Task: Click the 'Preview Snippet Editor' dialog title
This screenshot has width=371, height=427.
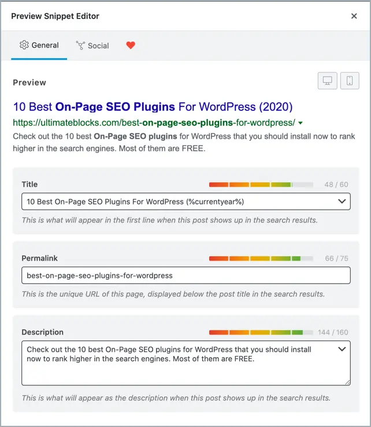Action: (55, 16)
